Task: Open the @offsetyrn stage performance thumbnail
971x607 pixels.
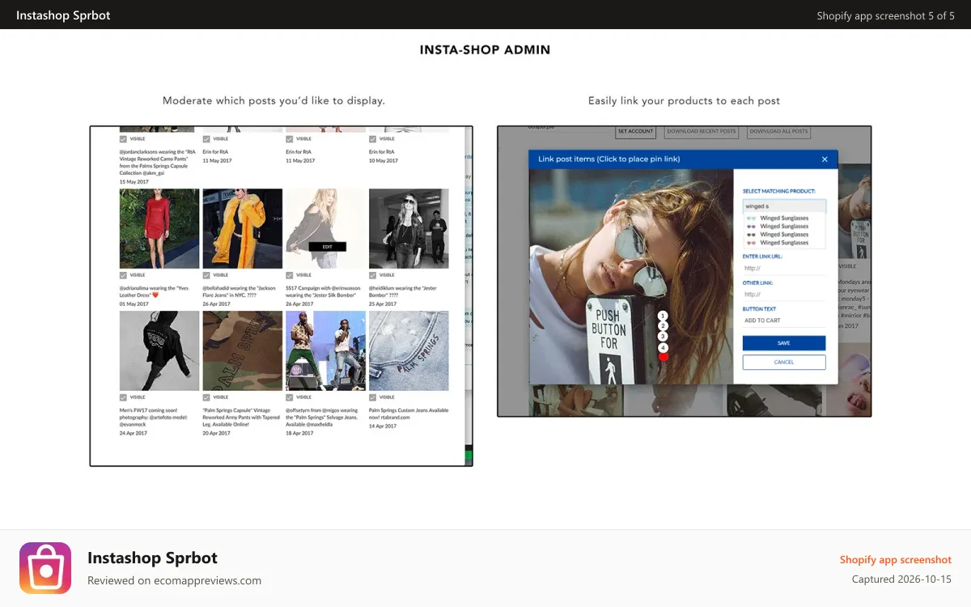Action: click(x=326, y=351)
